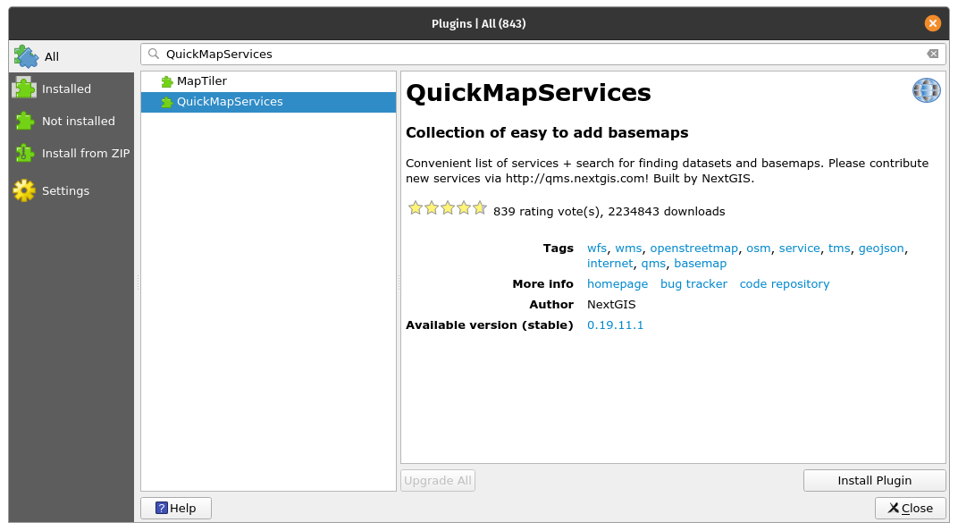This screenshot has height=531, width=958.
Task: Click the All plugins puzzle icon
Action: tap(26, 56)
